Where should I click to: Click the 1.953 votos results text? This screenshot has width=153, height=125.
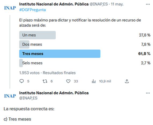29,73
